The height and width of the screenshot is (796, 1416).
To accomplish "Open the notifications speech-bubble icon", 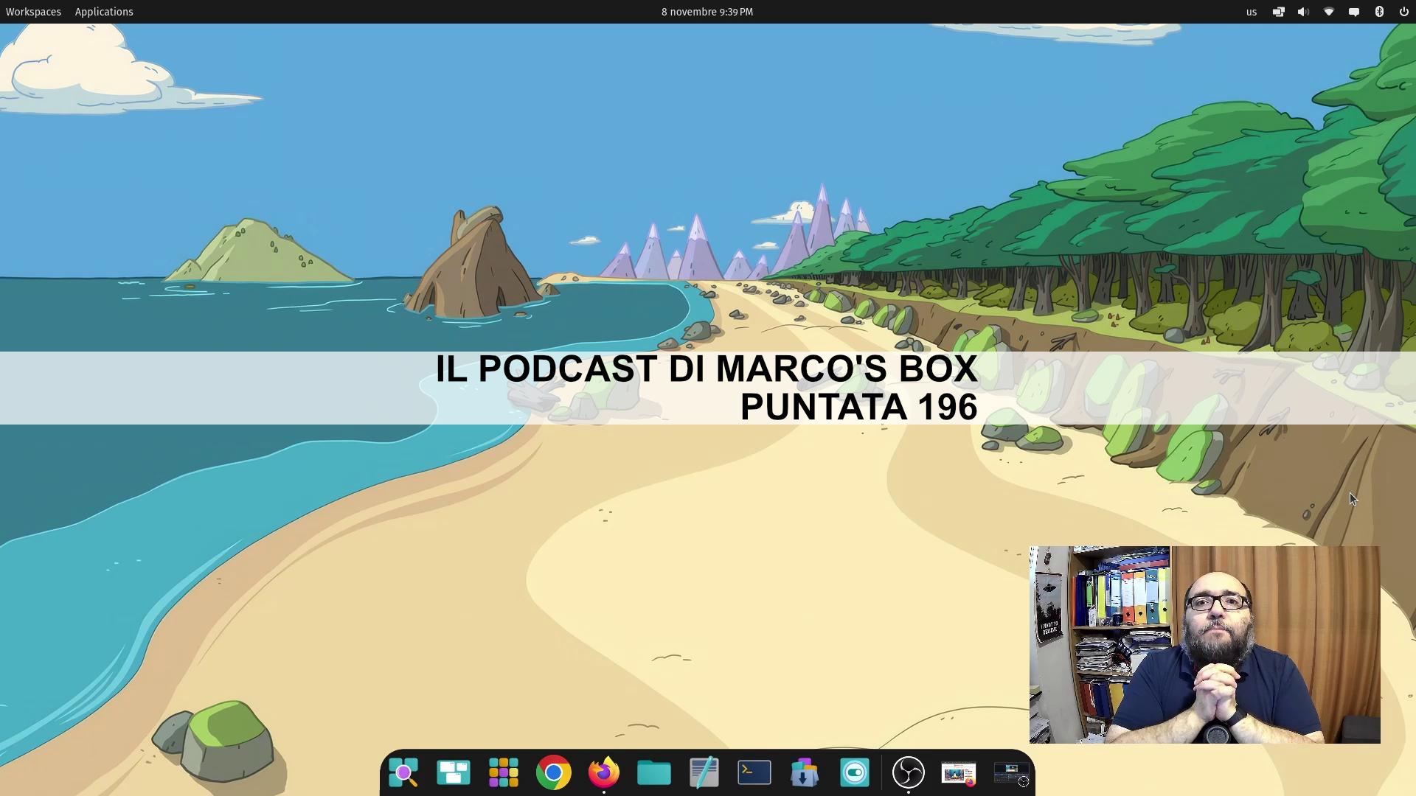I will coord(1354,12).
